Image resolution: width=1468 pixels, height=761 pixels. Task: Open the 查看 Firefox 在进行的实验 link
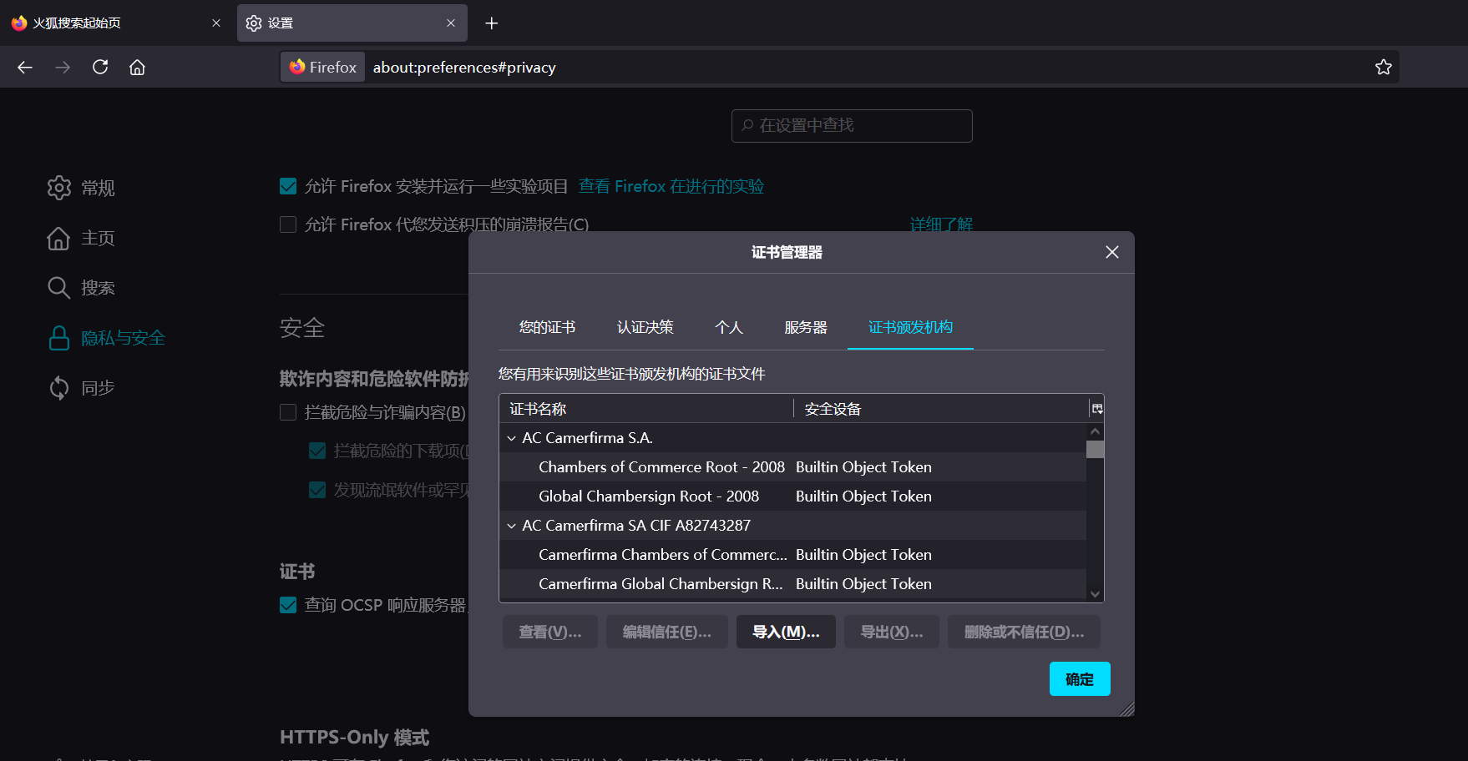[x=671, y=185]
